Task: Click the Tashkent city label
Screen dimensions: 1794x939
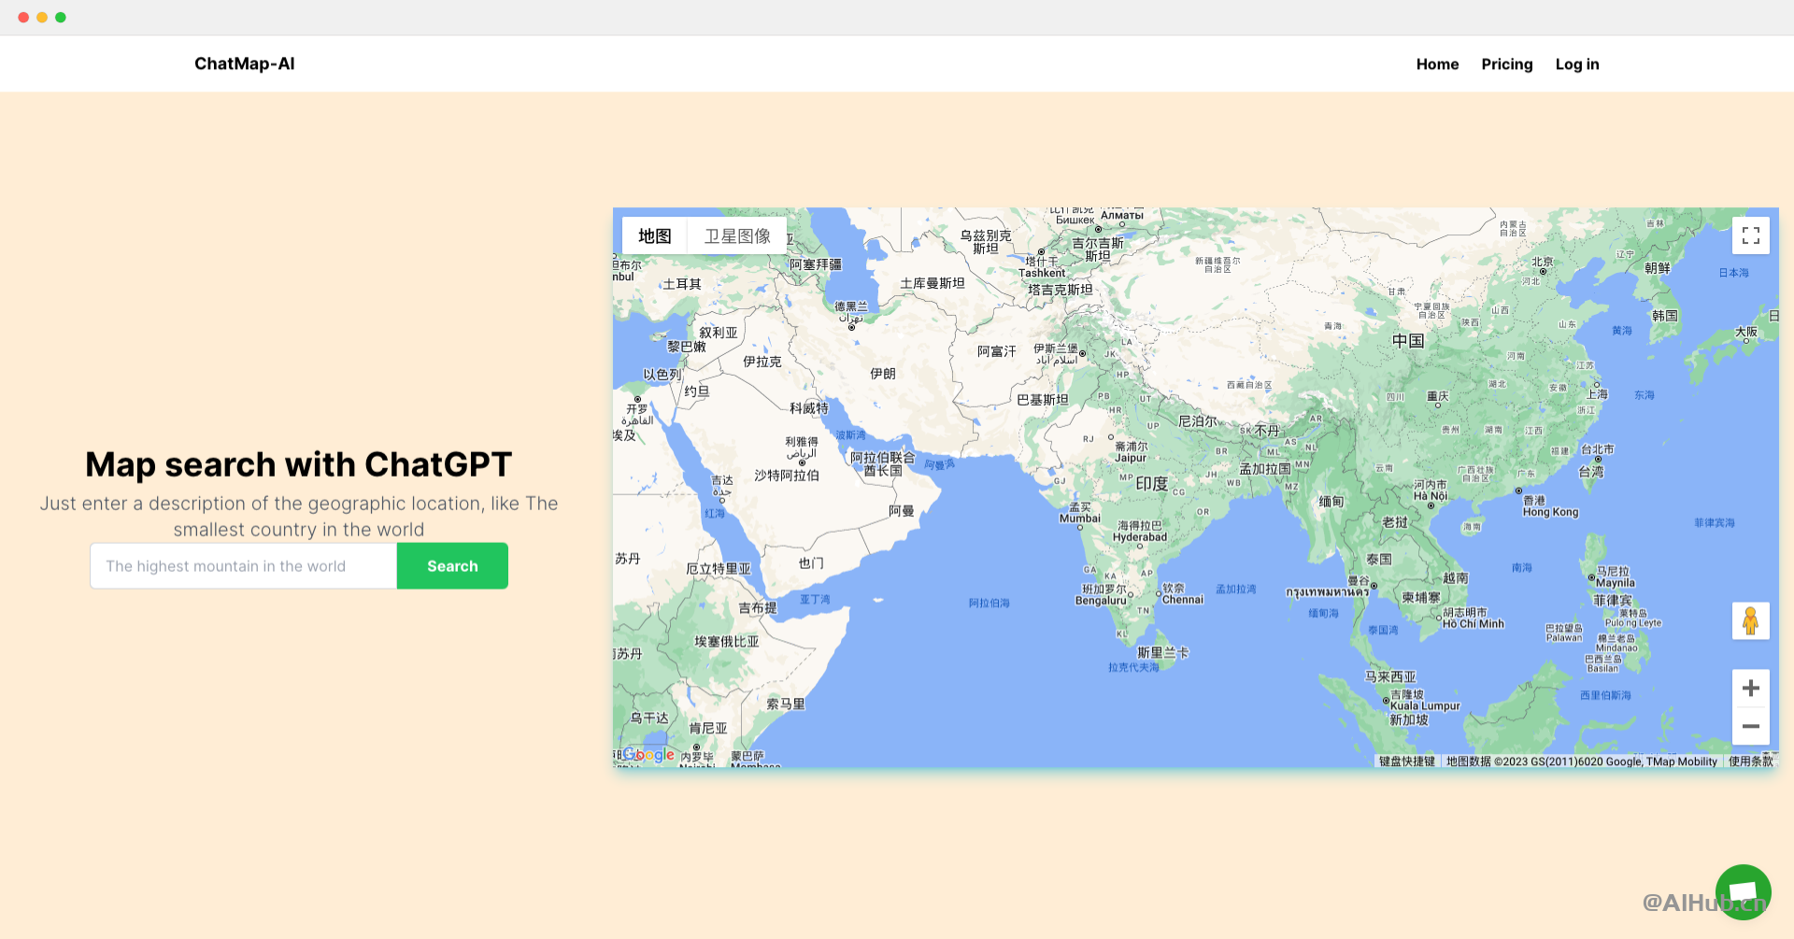Action: (x=1042, y=274)
